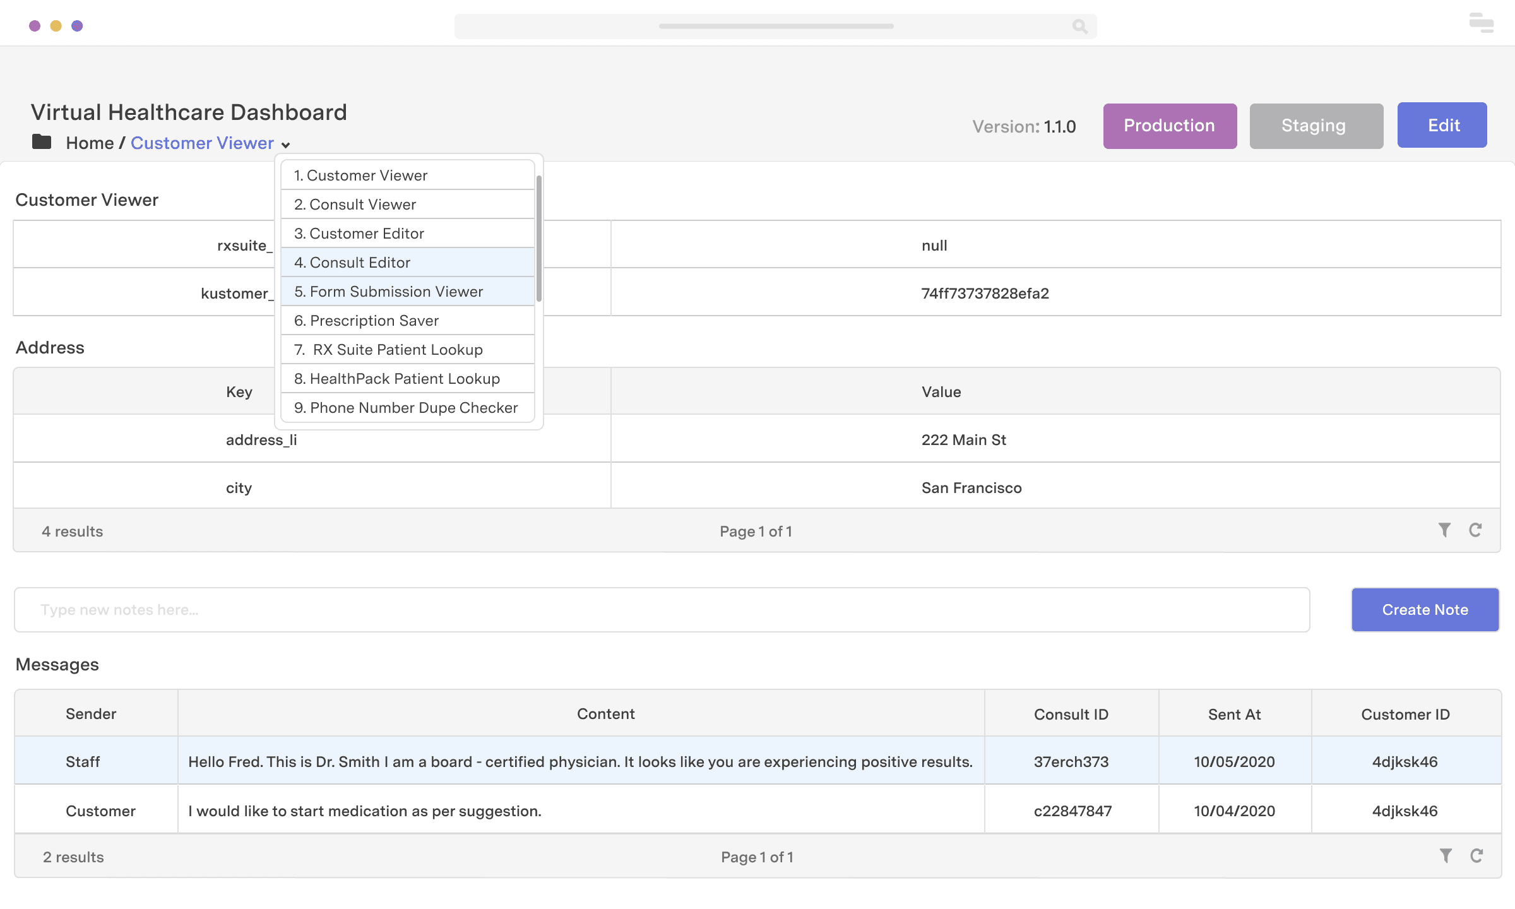Viewport: 1515px width, 909px height.
Task: Click the Home breadcrumb link
Action: pos(90,143)
